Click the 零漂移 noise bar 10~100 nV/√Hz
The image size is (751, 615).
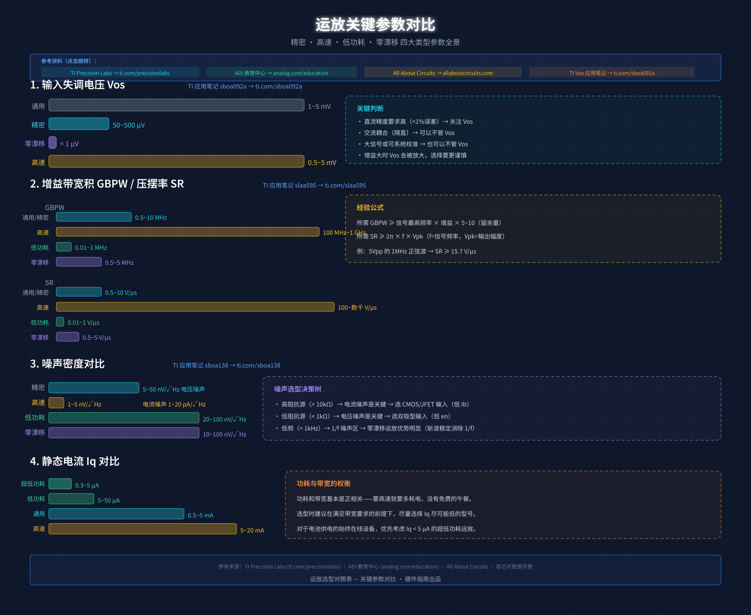tap(124, 433)
